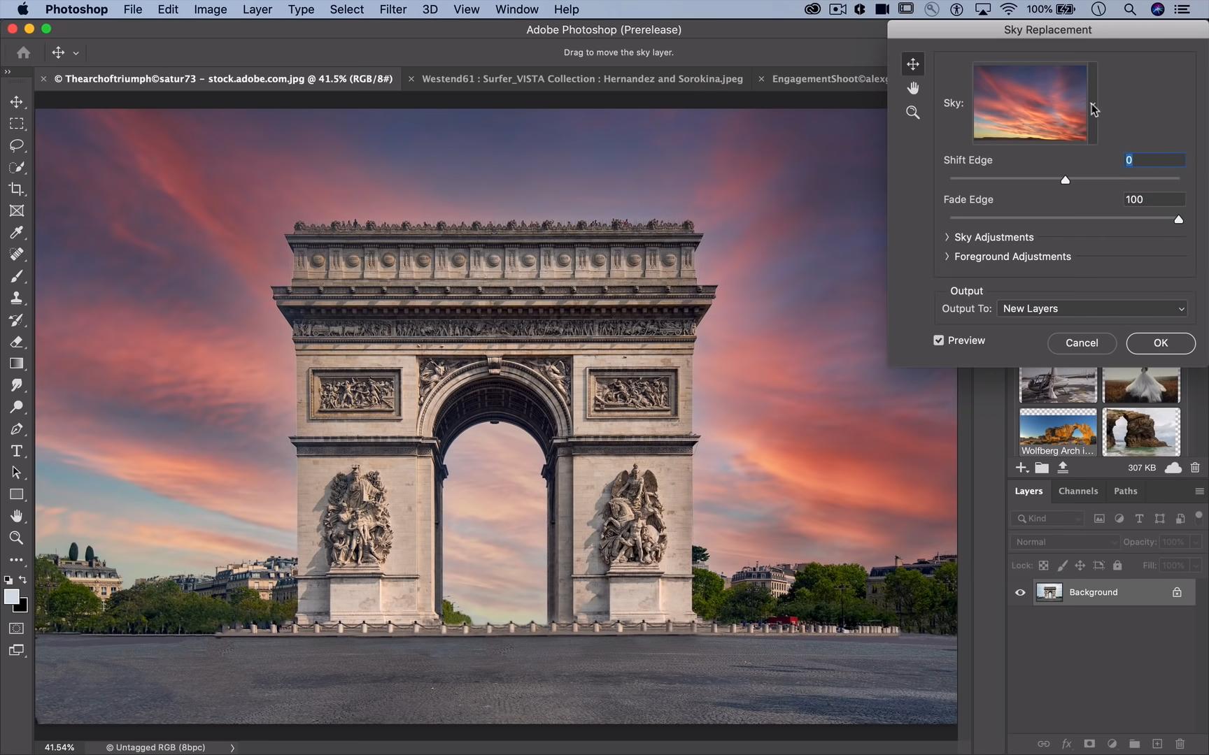Cancel the Sky Replacement dialog
Viewport: 1209px width, 755px height.
coord(1081,343)
